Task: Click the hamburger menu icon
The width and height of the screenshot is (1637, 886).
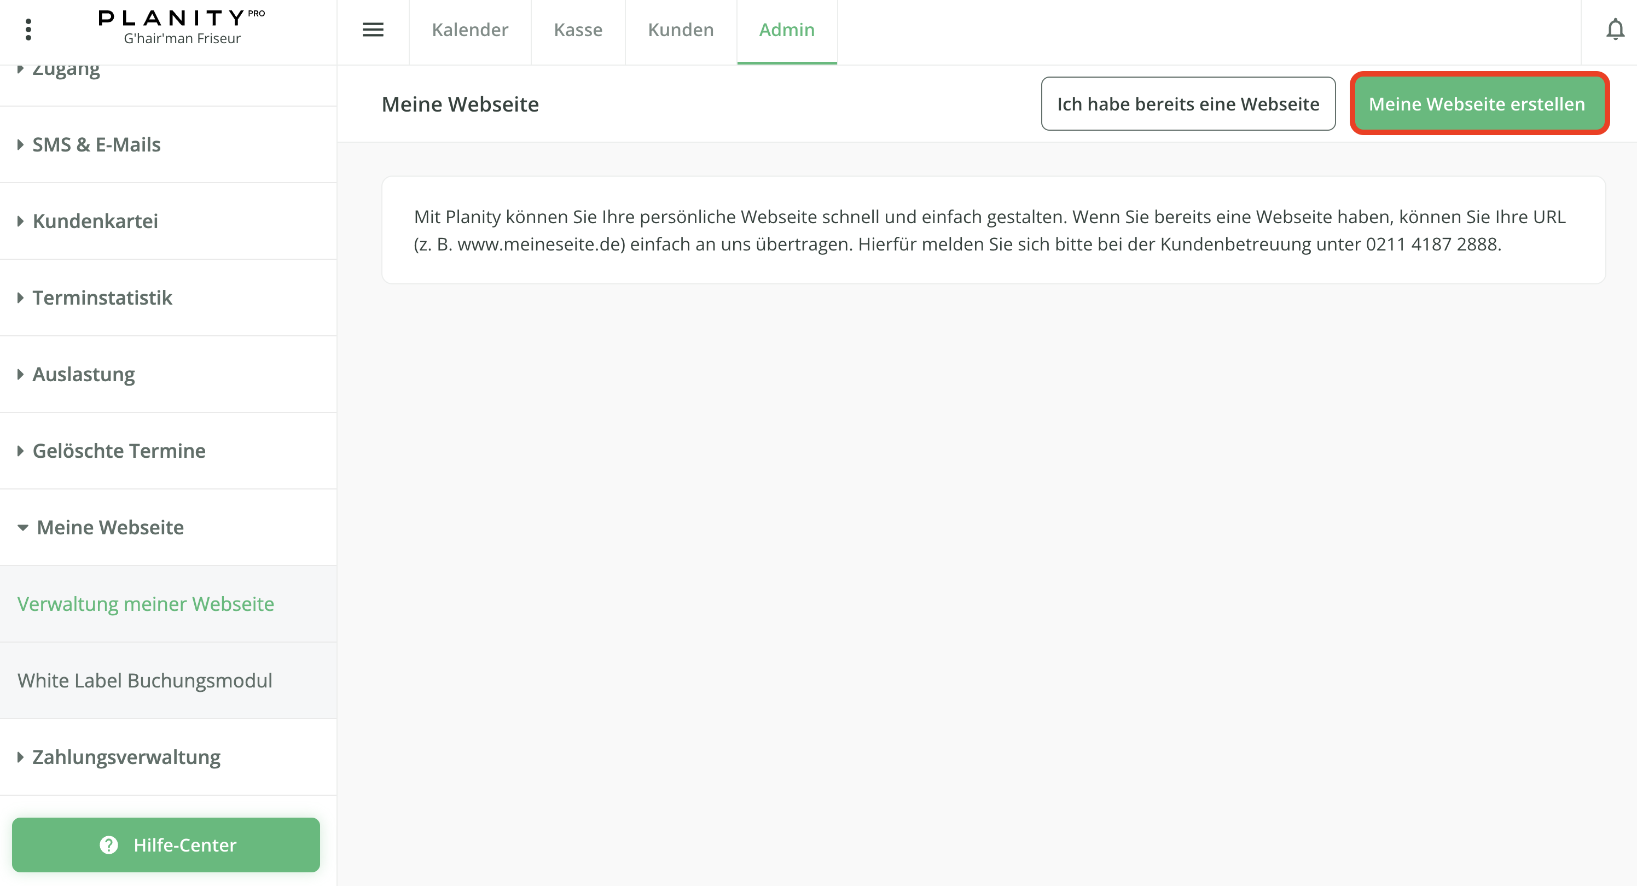Action: click(373, 29)
